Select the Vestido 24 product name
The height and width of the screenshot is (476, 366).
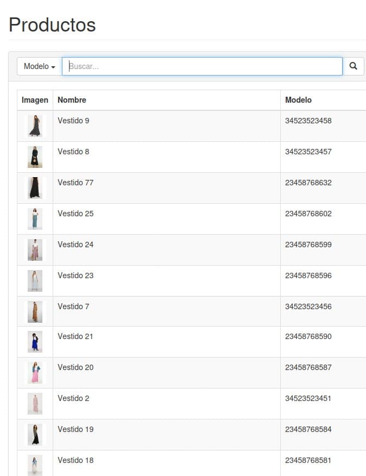(75, 245)
